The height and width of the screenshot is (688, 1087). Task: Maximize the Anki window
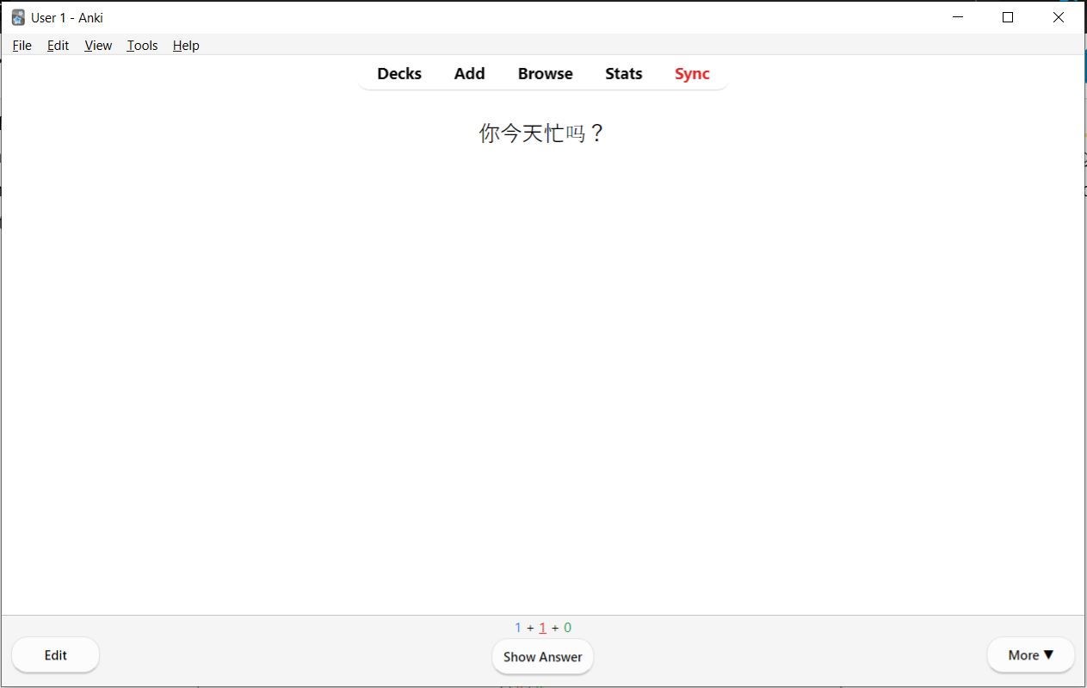(1008, 17)
